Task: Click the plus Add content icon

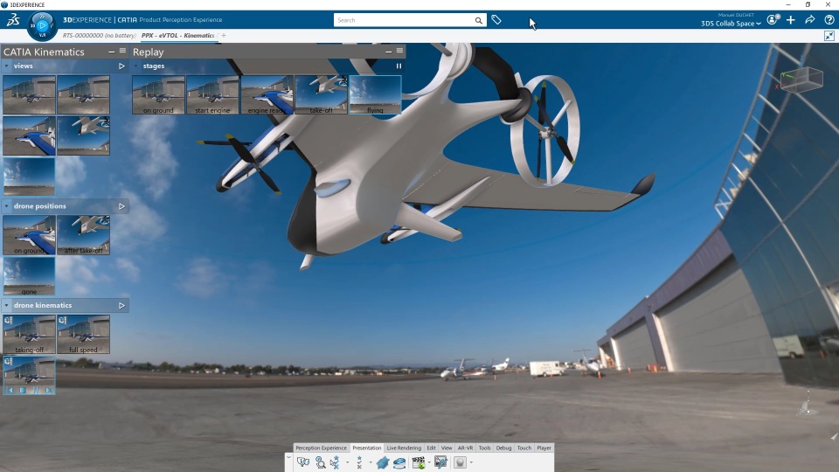Action: click(791, 20)
